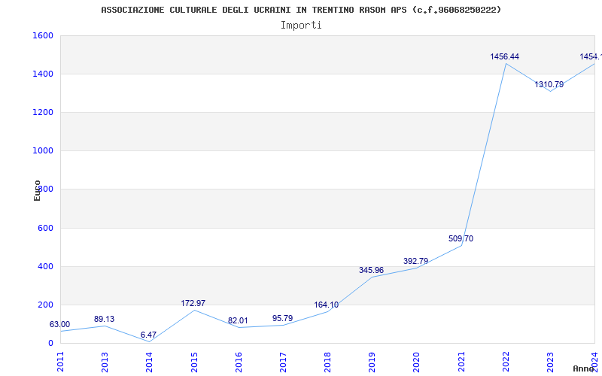602x376 pixels.
Task: Click the y-axis value 600
Action: pos(45,229)
